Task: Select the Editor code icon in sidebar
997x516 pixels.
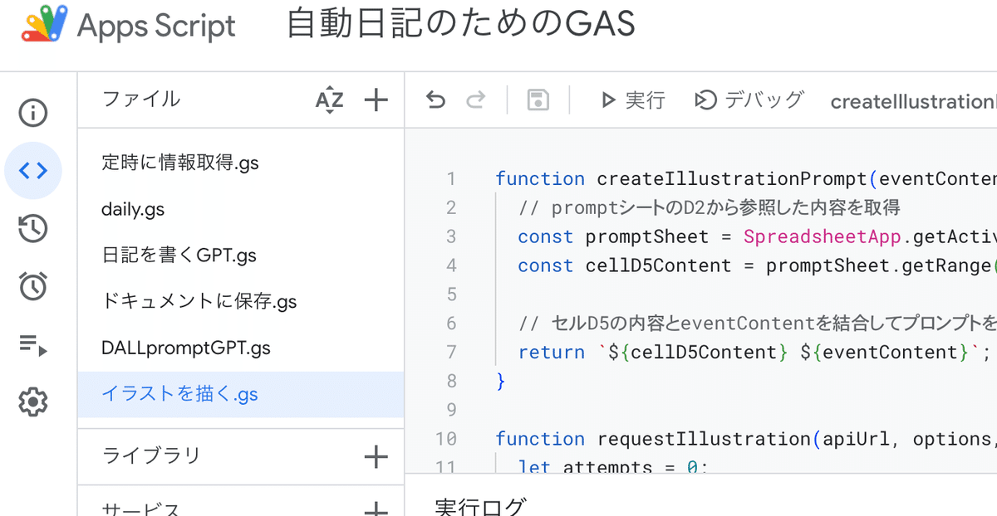Action: (x=33, y=171)
